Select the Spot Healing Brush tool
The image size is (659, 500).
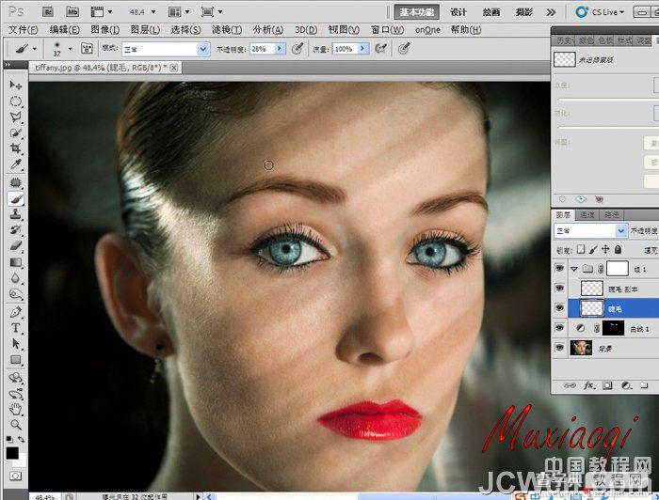click(16, 182)
